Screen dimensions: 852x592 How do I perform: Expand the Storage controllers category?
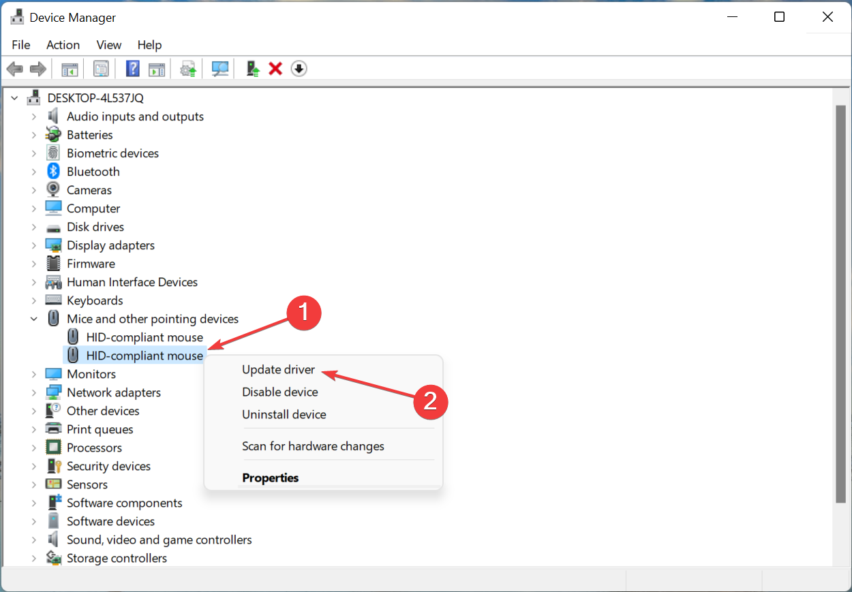pos(33,558)
